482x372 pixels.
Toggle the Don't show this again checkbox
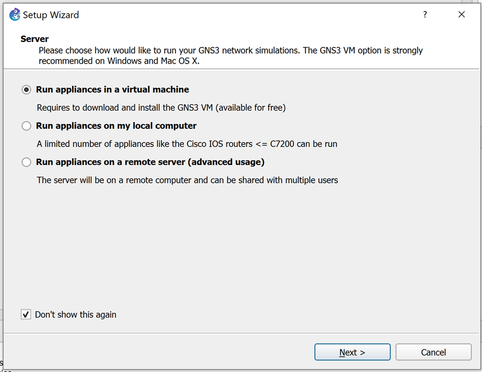pyautogui.click(x=26, y=314)
